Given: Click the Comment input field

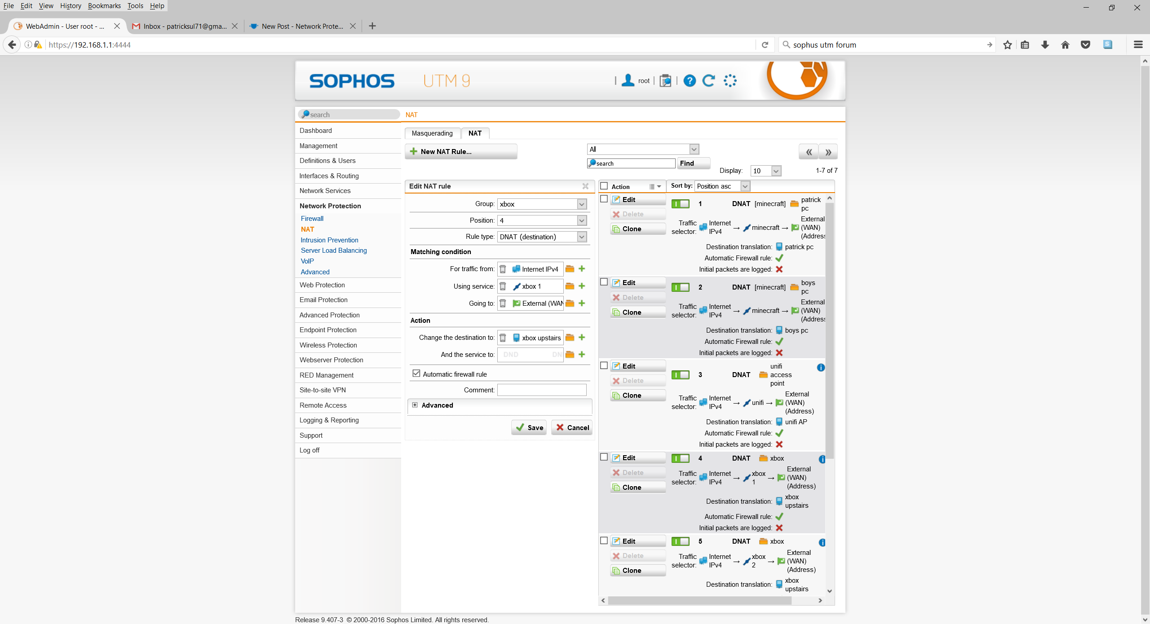Looking at the screenshot, I should click(x=542, y=390).
